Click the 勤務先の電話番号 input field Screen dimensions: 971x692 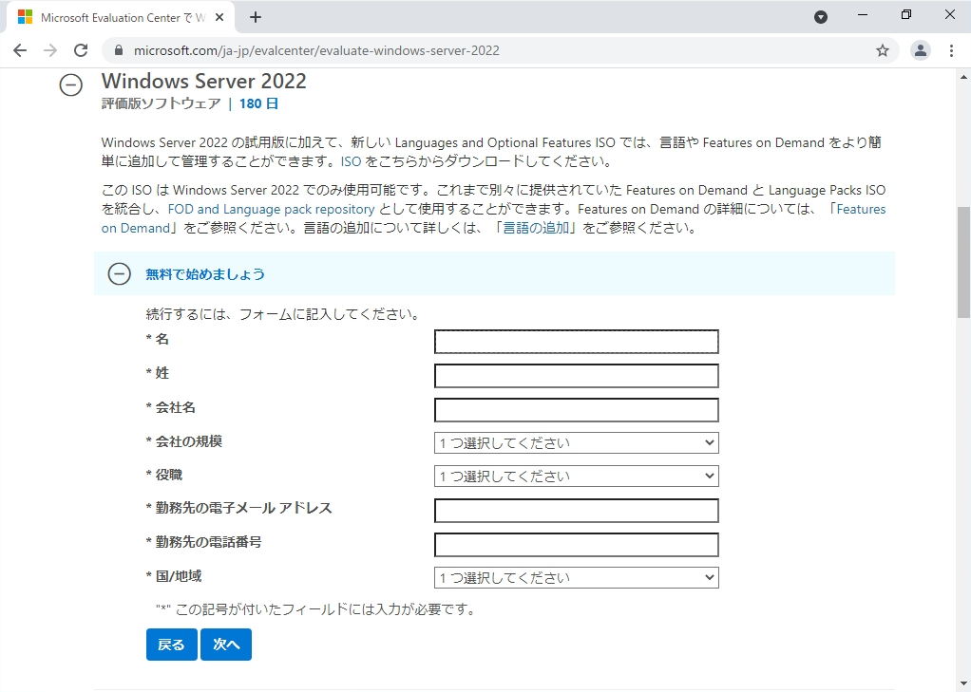pyautogui.click(x=576, y=545)
